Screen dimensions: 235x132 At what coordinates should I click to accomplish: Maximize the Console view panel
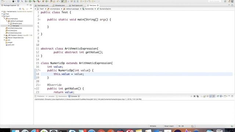tap(232, 96)
